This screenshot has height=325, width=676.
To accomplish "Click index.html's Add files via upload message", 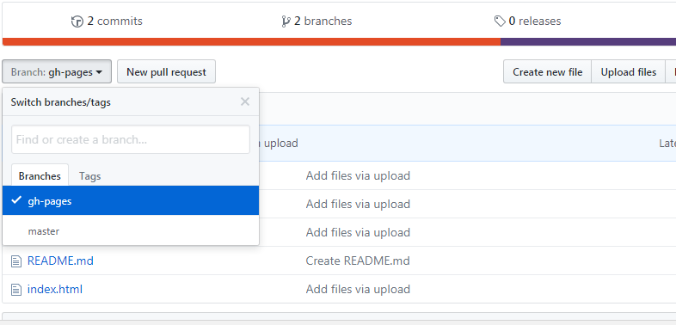I will pos(358,289).
